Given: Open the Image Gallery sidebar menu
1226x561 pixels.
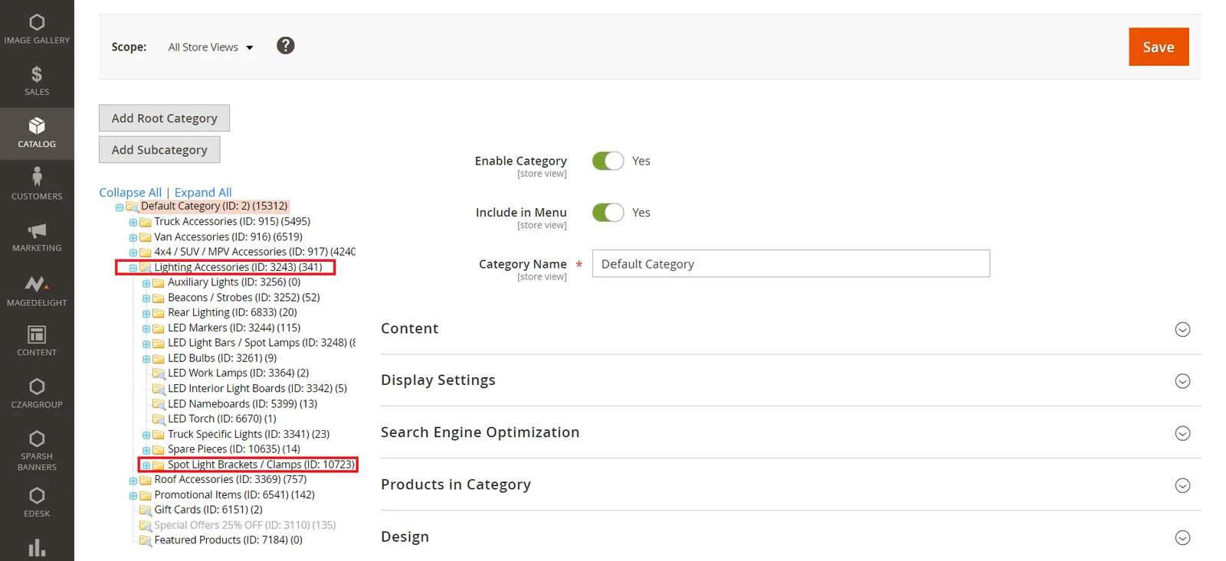Looking at the screenshot, I should point(37,29).
